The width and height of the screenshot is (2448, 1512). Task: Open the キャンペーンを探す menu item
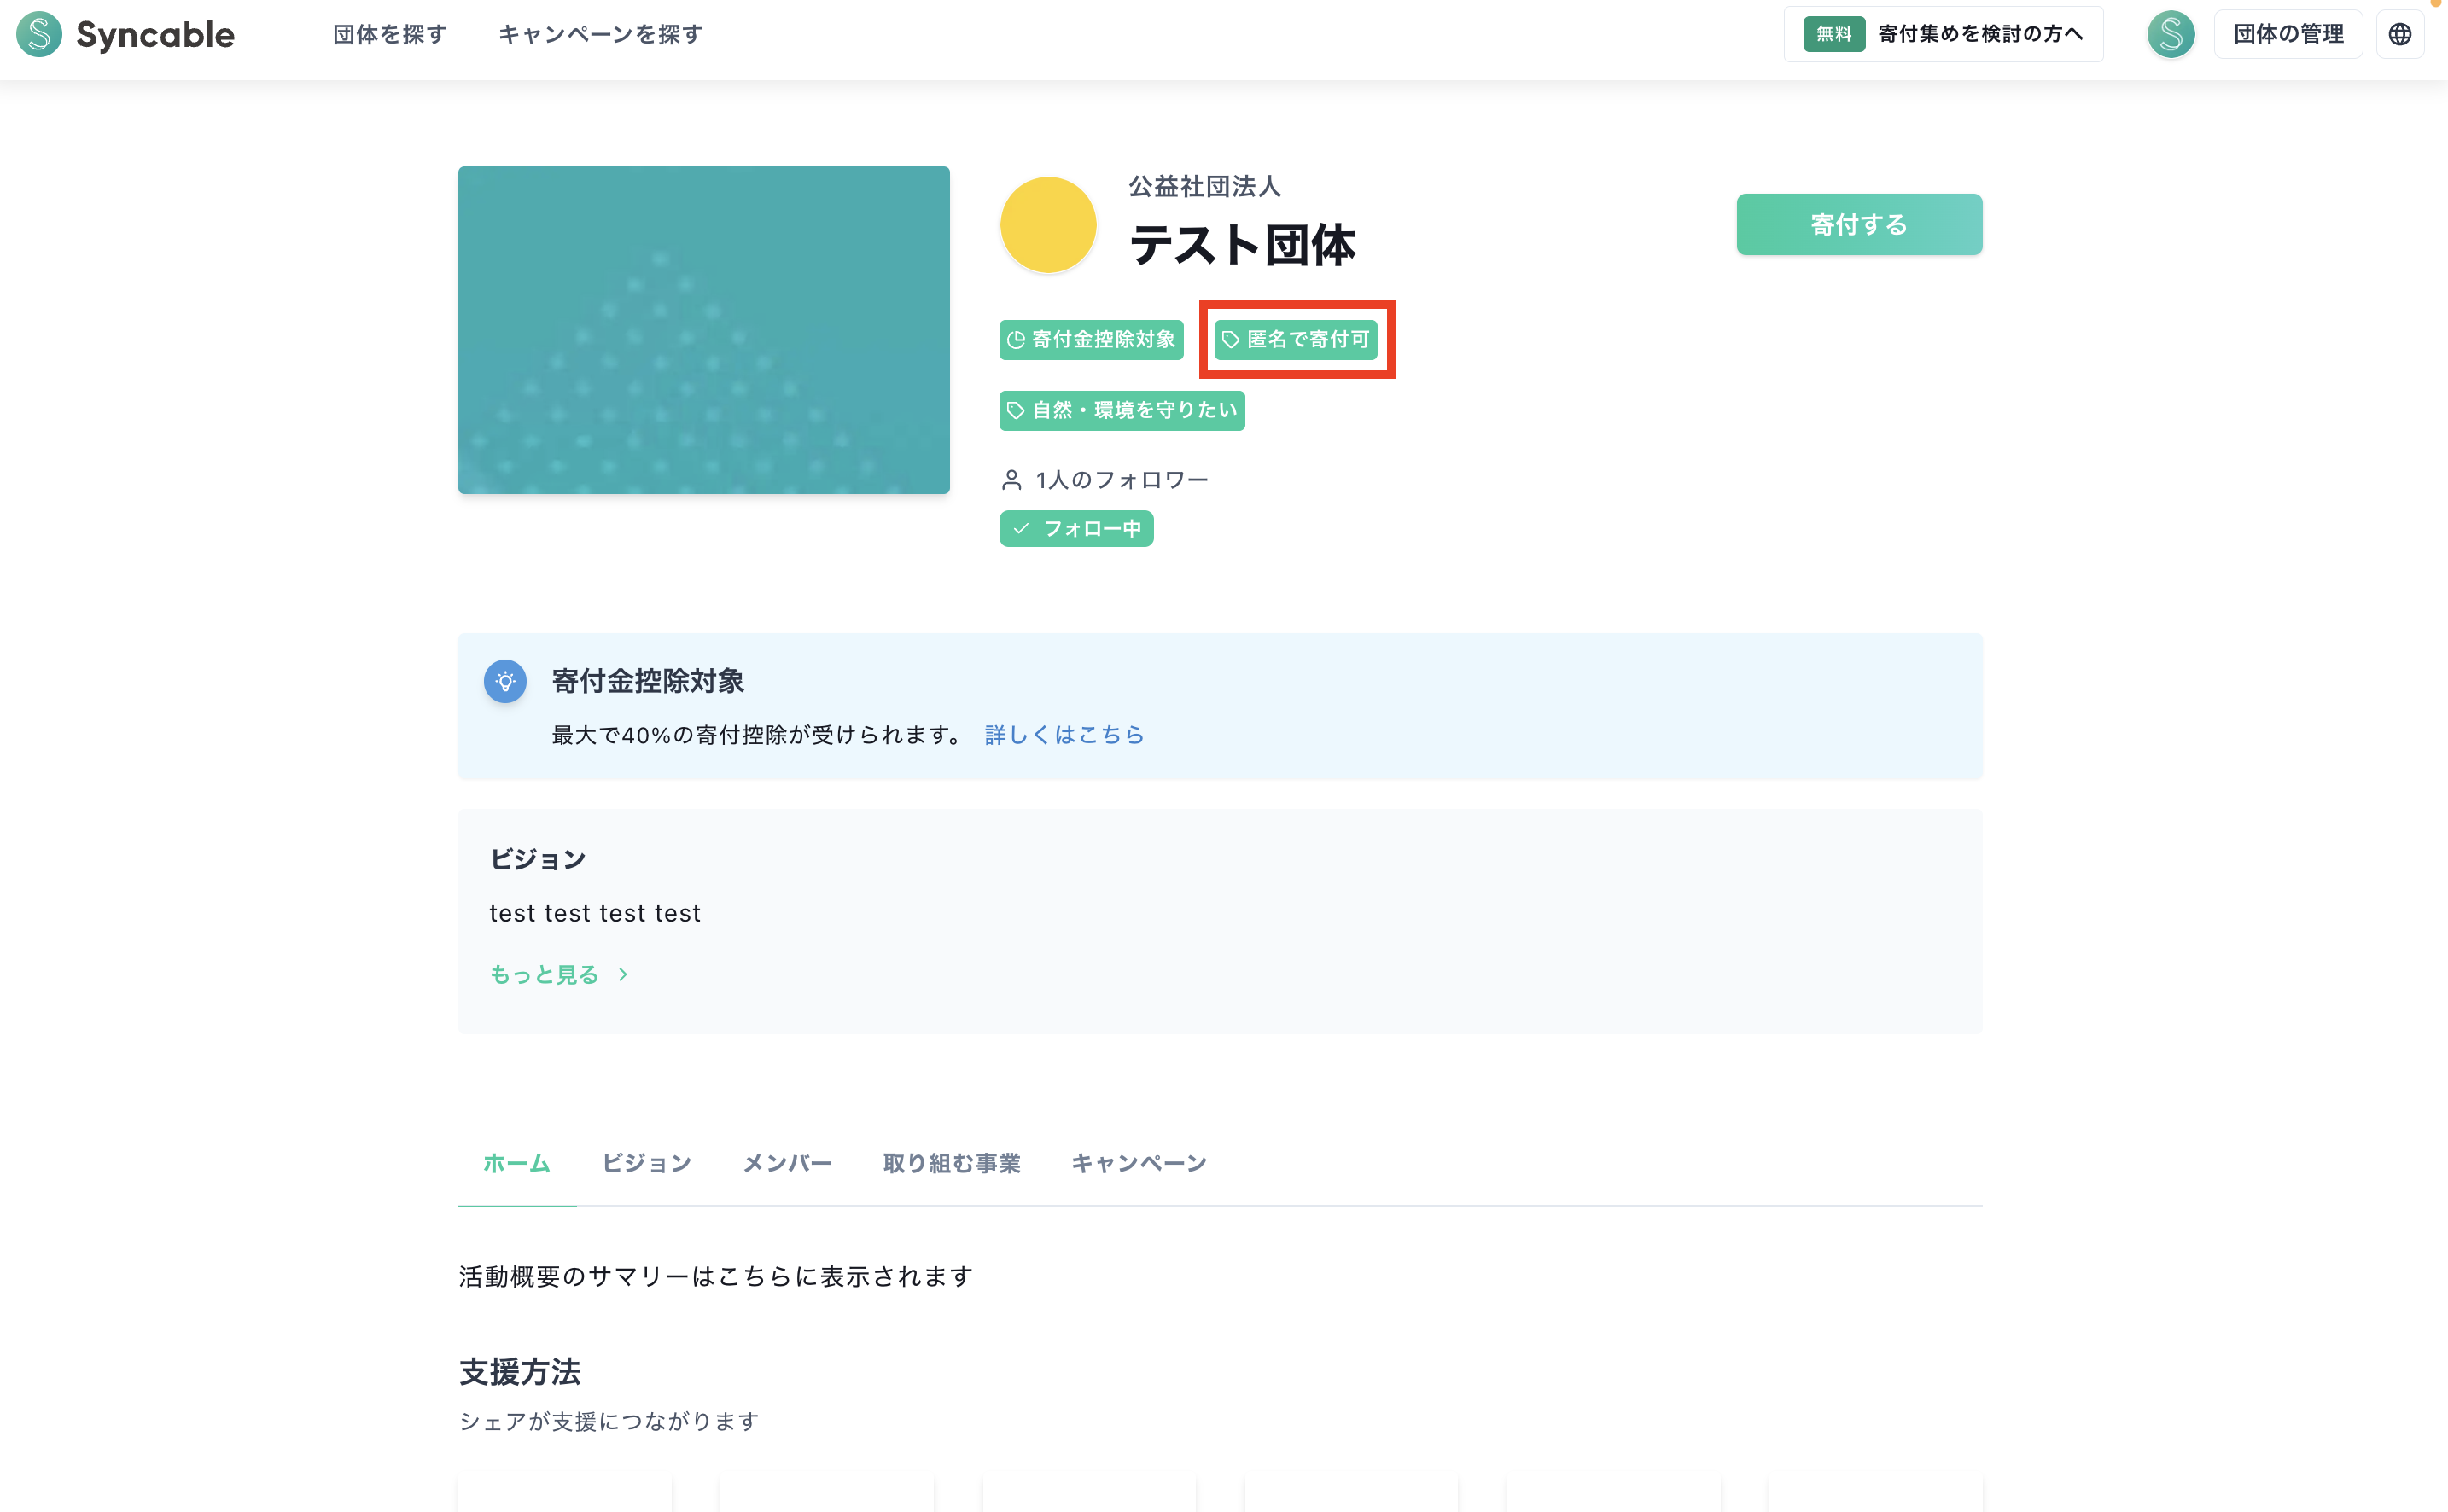point(600,34)
